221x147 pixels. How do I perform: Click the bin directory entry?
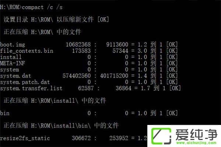pyautogui.click(x=5, y=113)
